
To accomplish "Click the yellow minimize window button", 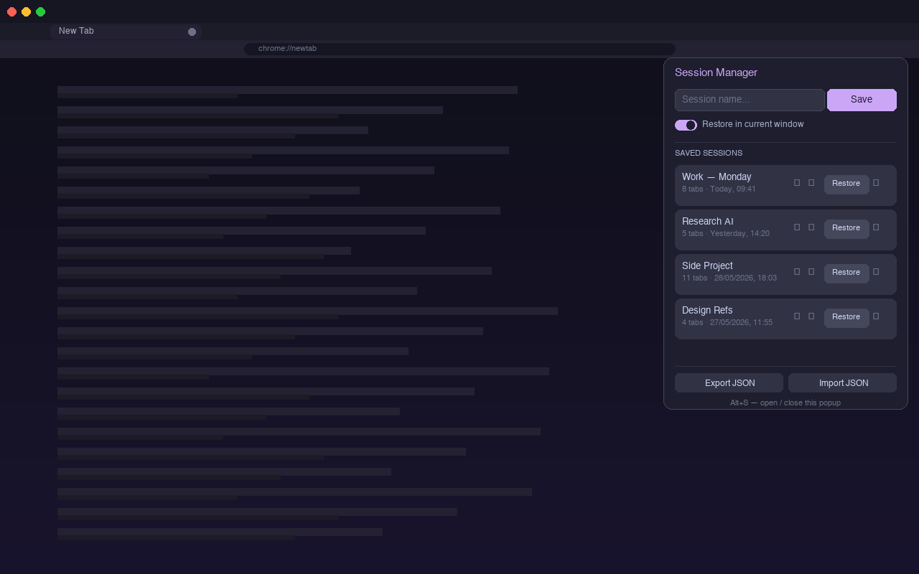I will (x=26, y=11).
